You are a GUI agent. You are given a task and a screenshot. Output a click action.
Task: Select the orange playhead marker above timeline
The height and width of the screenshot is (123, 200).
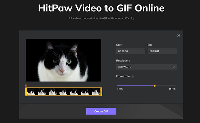click(x=26, y=86)
